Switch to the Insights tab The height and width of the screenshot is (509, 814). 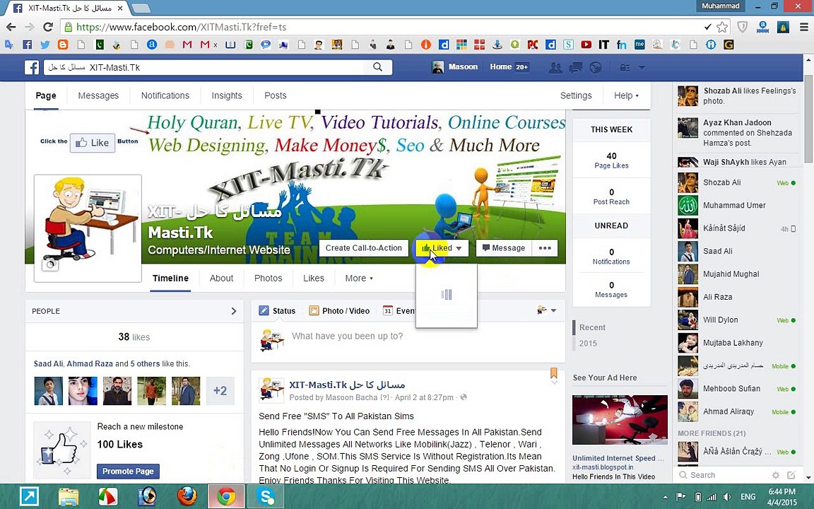coord(227,95)
